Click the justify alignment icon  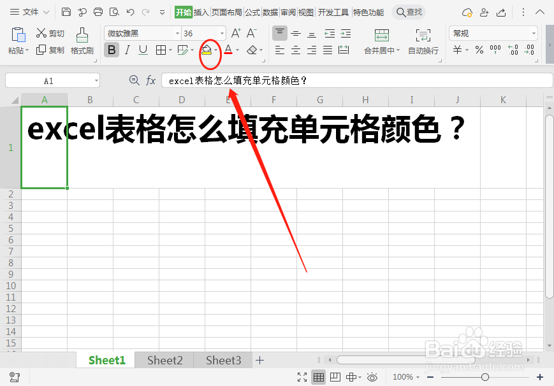(x=328, y=50)
